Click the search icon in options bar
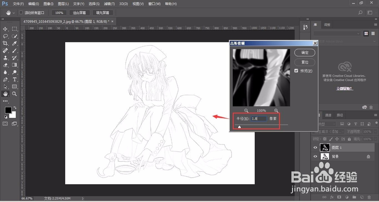The image size is (379, 202). pyautogui.click(x=360, y=13)
